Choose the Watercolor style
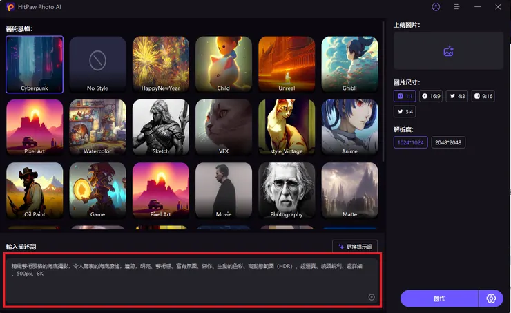Viewport: 511px width, 313px height. [97, 127]
